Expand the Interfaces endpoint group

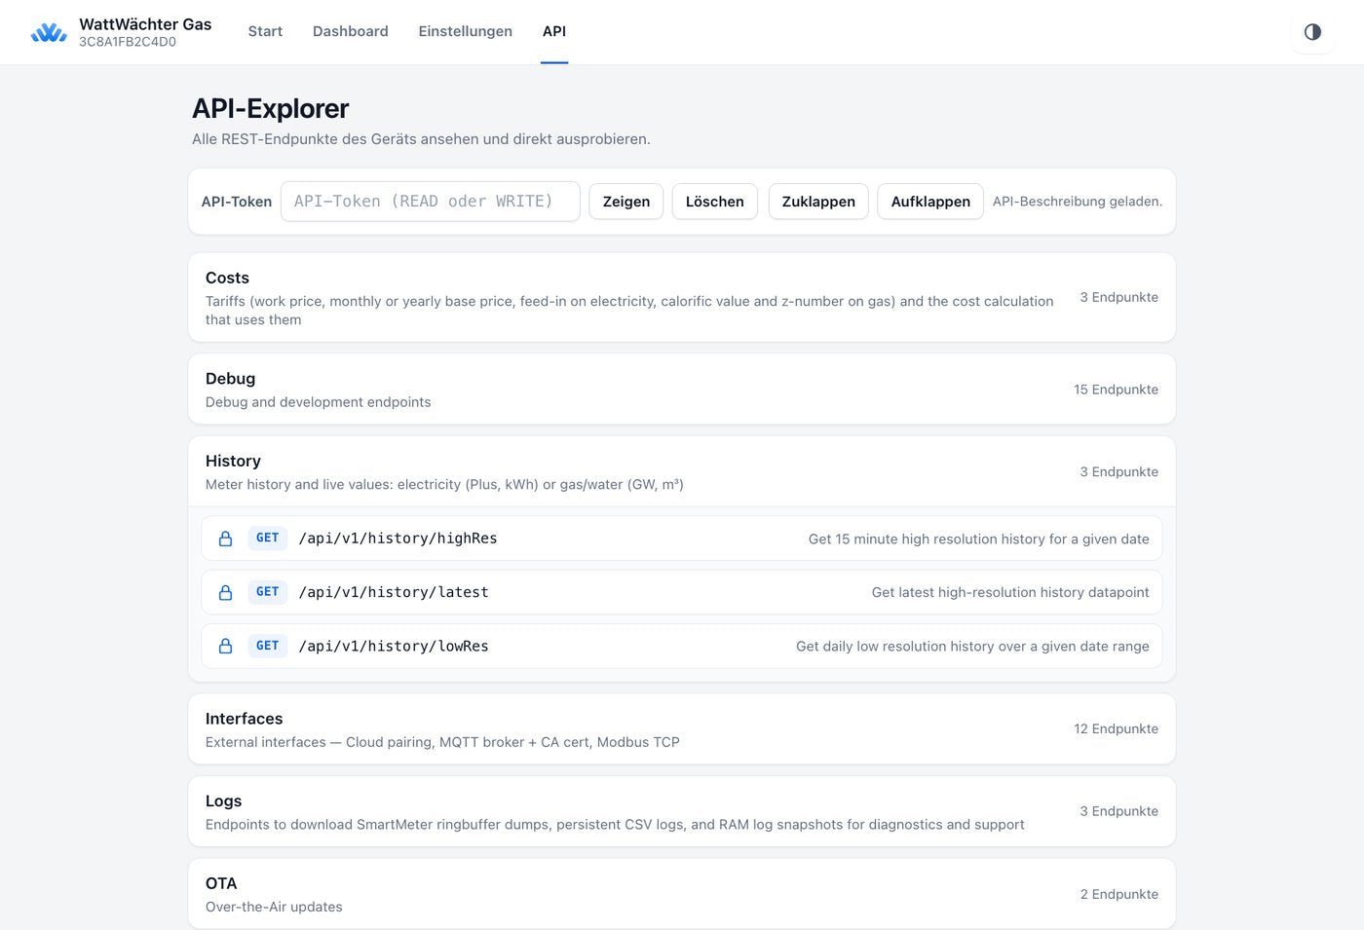pos(682,728)
